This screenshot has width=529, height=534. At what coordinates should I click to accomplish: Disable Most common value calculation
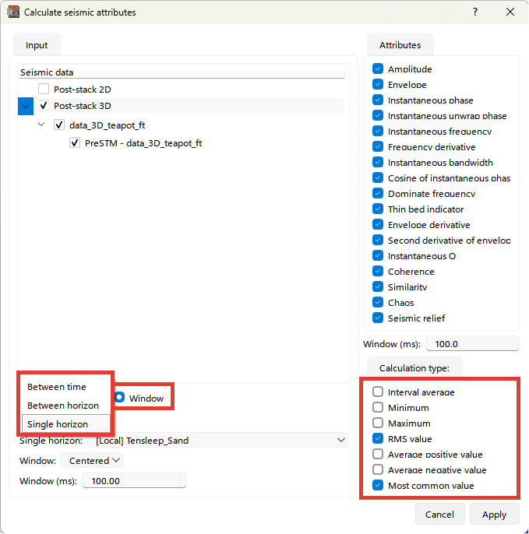378,486
